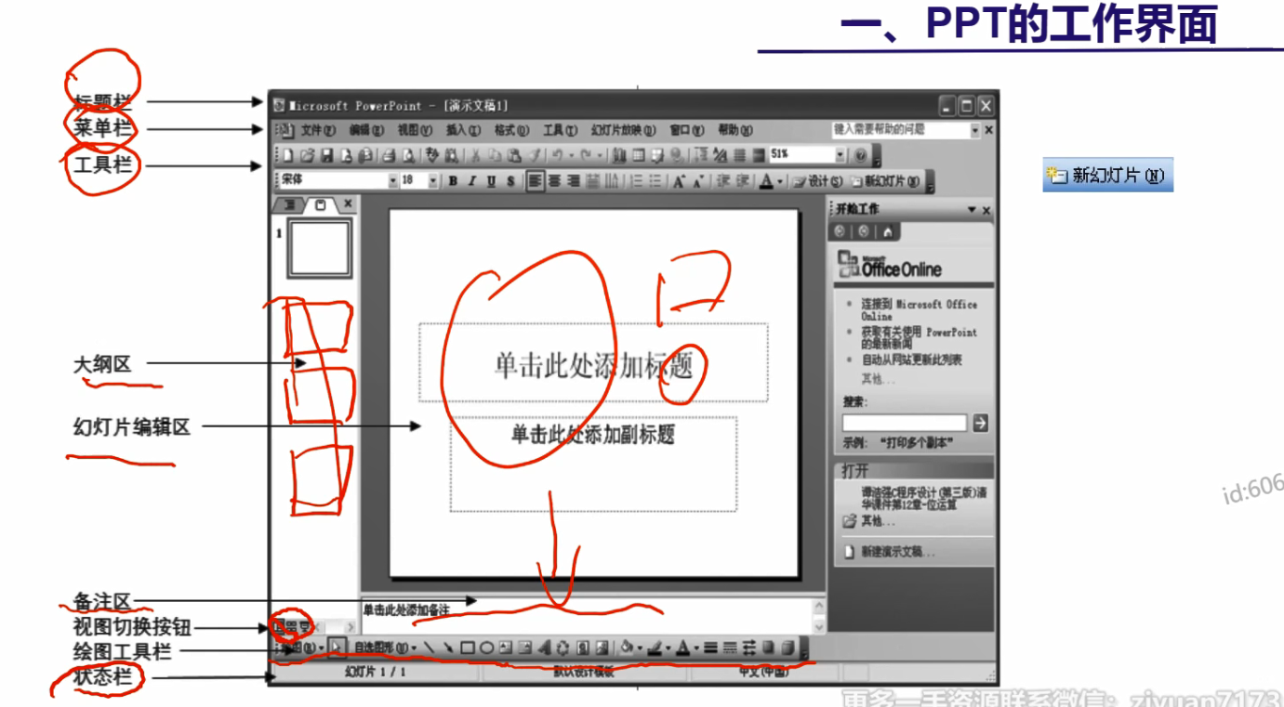Click the Undo arrow icon
This screenshot has height=707, width=1284.
[x=557, y=155]
